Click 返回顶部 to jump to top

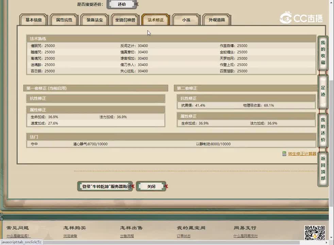[322, 171]
